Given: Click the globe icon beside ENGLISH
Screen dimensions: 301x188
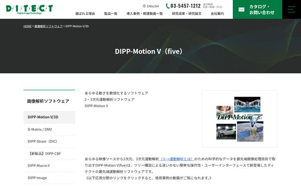Looking at the screenshot, I should (144, 6).
